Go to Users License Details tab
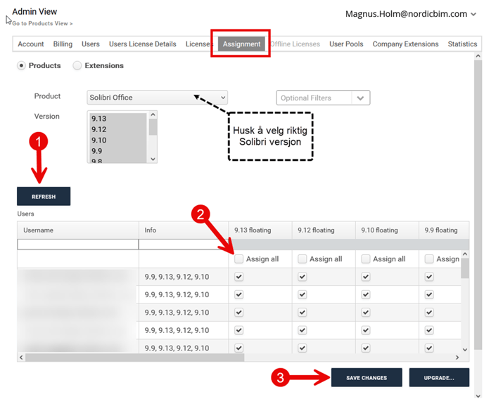The width and height of the screenshot is (484, 399). pyautogui.click(x=142, y=44)
